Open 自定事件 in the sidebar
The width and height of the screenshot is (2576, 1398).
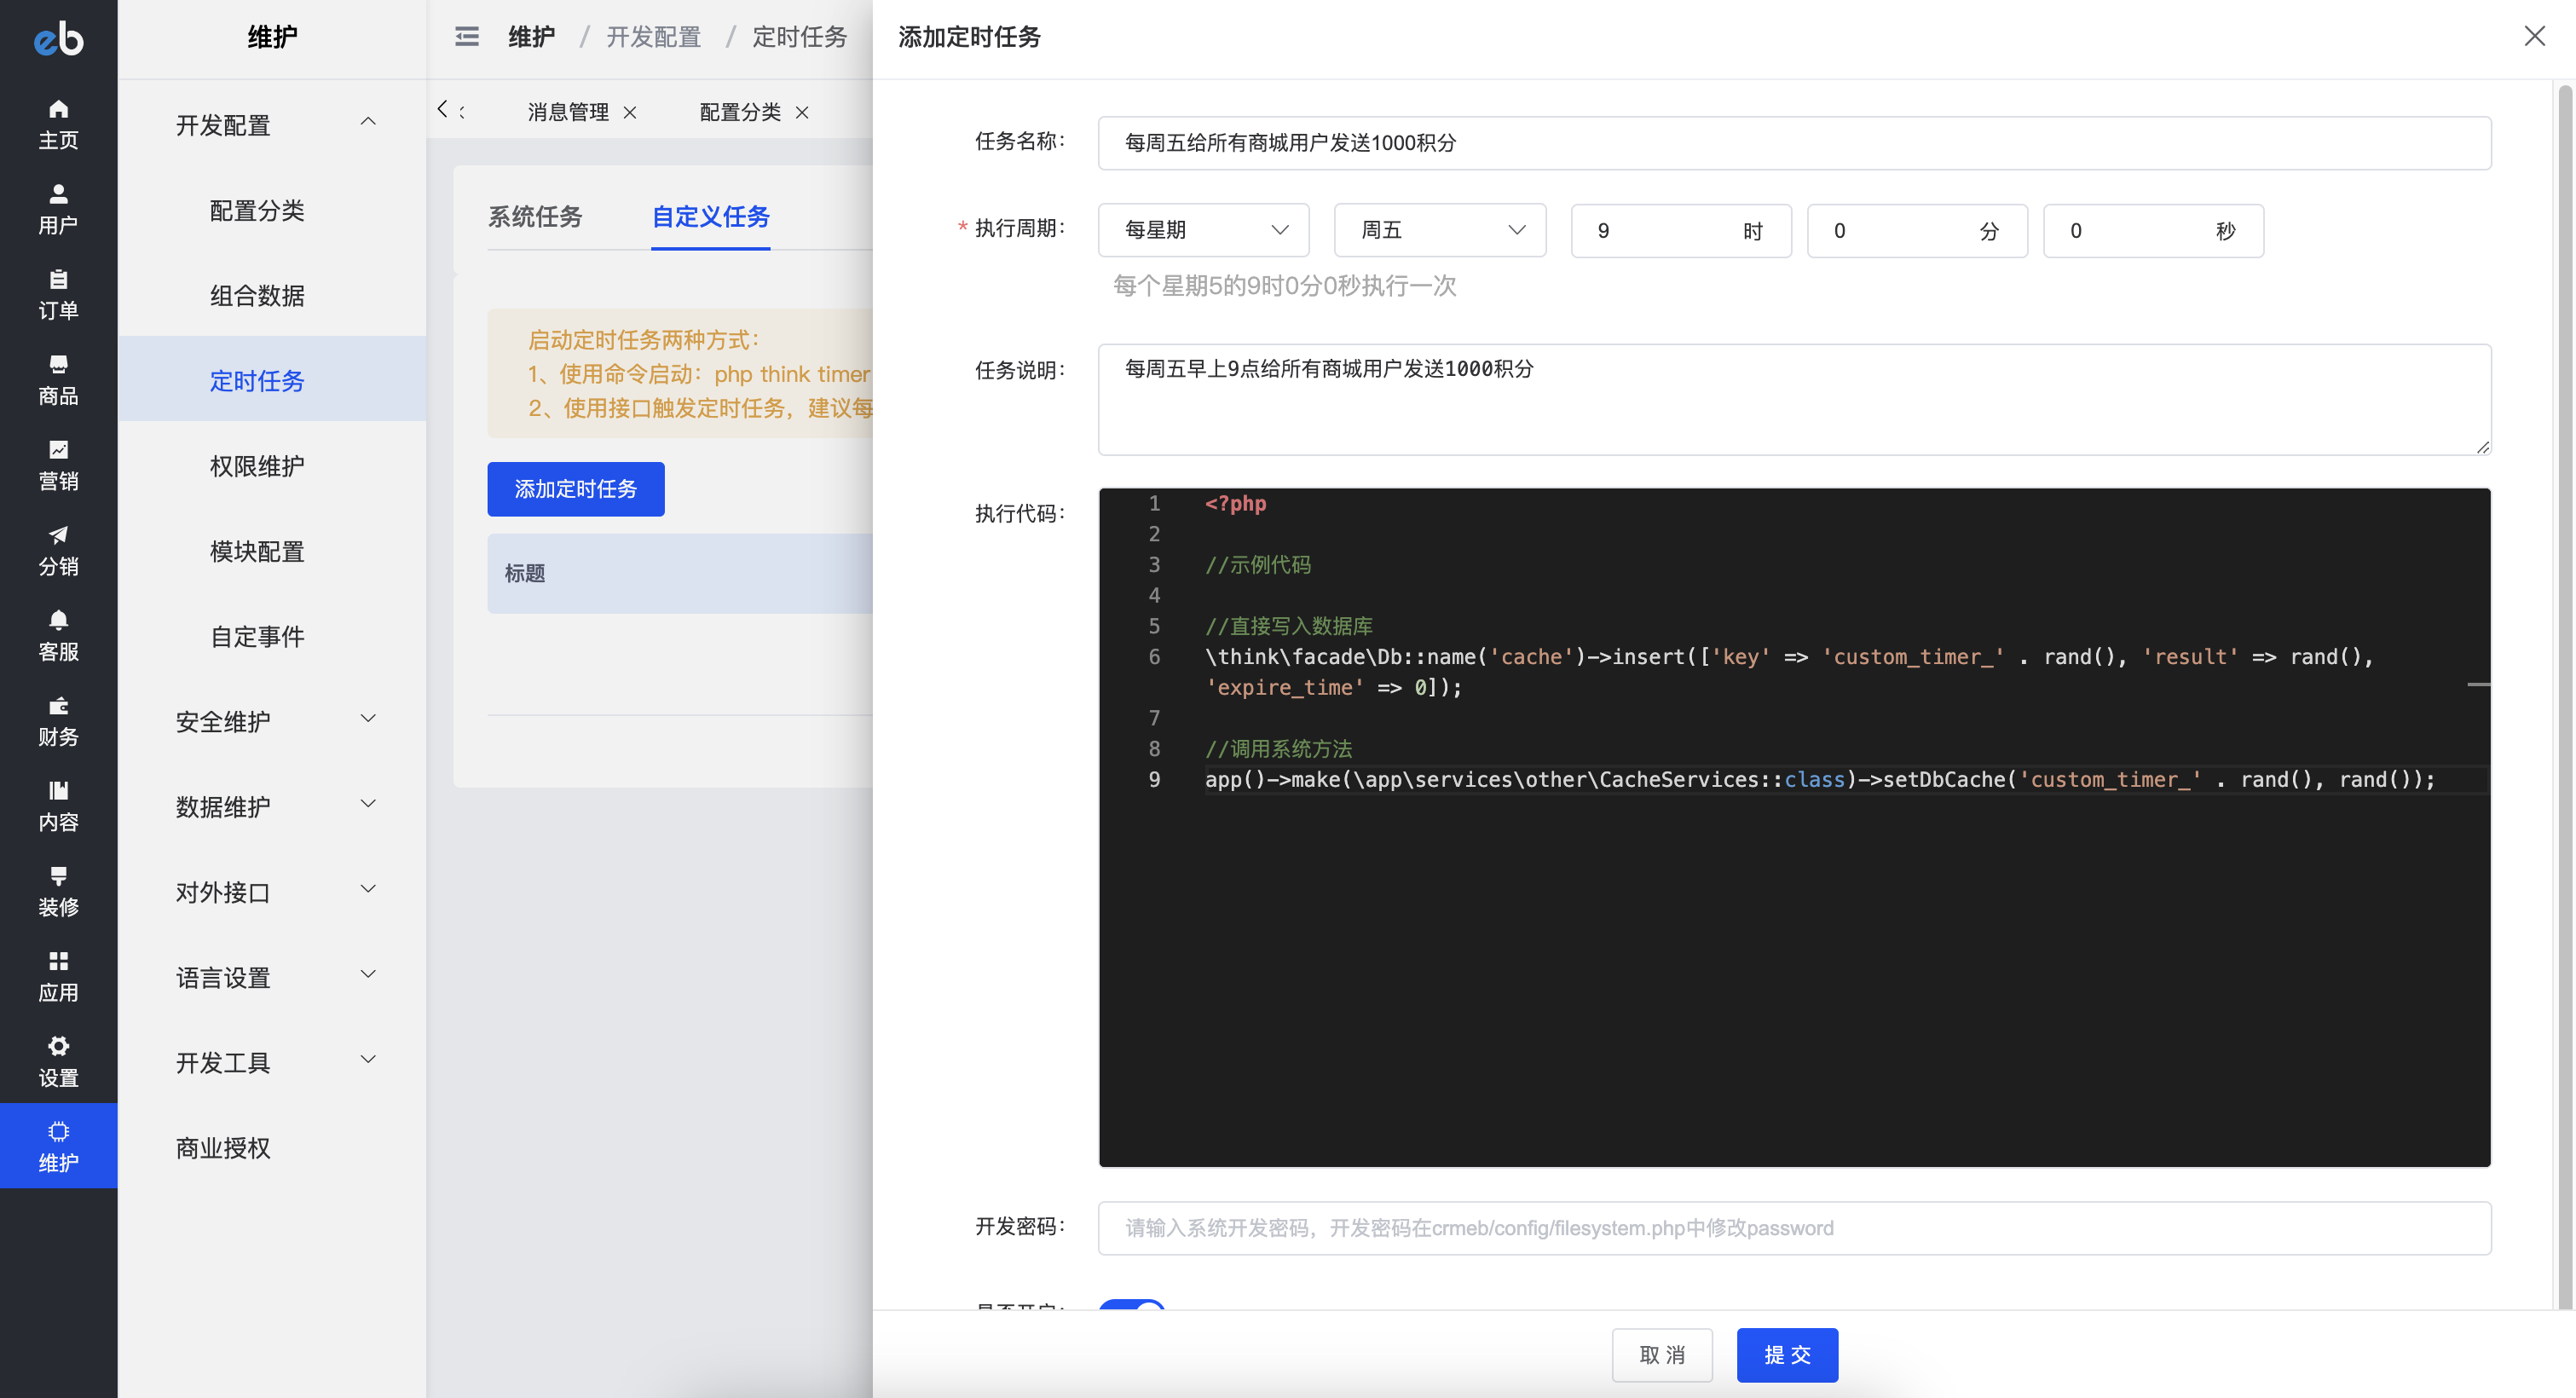(x=257, y=636)
